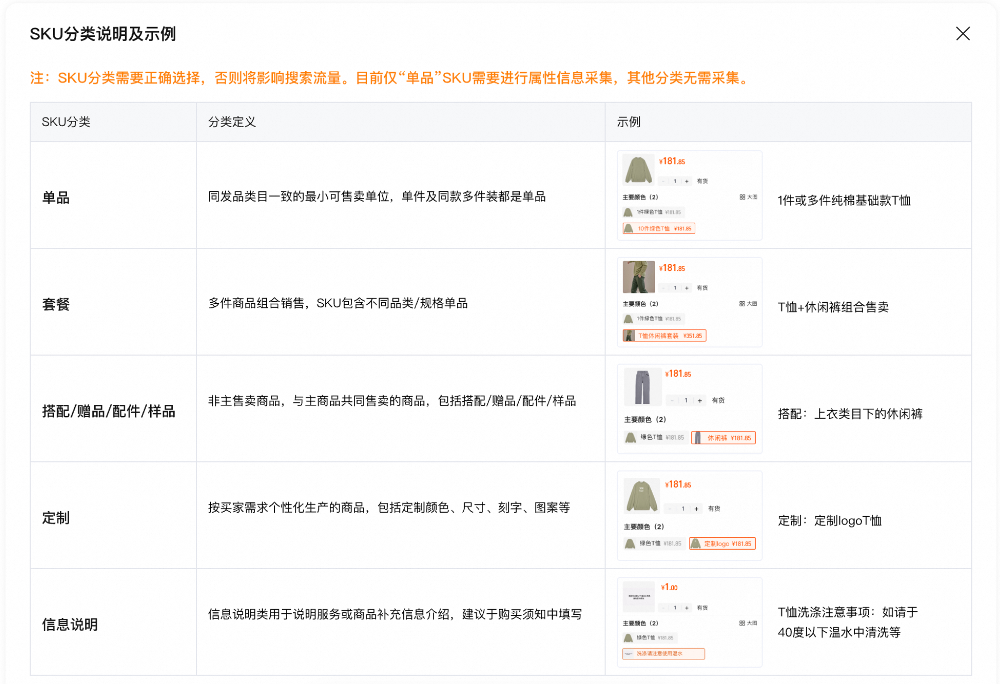
Task: Click the T恤洗涤注意事项 description
Action: (x=847, y=622)
